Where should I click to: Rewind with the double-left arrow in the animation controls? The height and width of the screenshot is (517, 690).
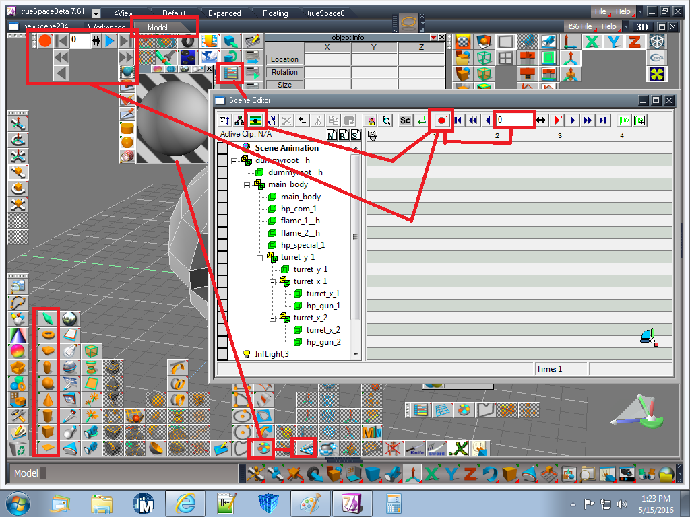coord(61,57)
